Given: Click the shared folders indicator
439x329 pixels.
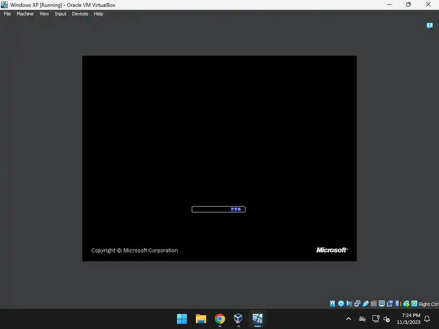Looking at the screenshot, I should pos(373,304).
